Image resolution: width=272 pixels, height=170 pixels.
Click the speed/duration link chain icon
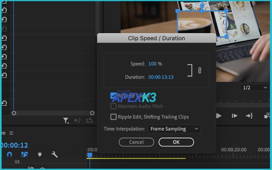[200, 70]
